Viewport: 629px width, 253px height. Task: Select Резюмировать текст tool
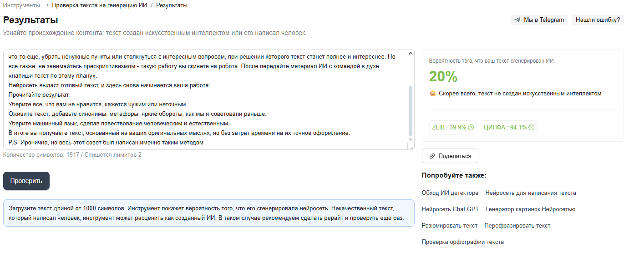coord(450,226)
